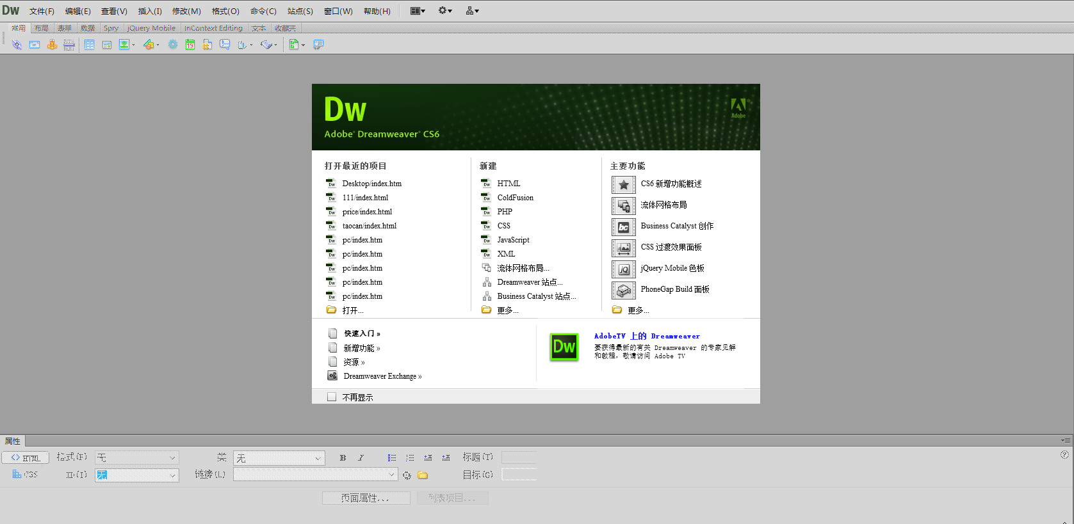Viewport: 1074px width, 524px height.
Task: Click the 页面属性... button
Action: pos(366,498)
